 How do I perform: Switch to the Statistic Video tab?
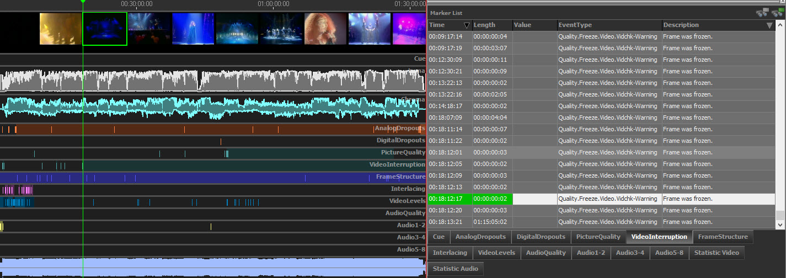click(x=717, y=253)
